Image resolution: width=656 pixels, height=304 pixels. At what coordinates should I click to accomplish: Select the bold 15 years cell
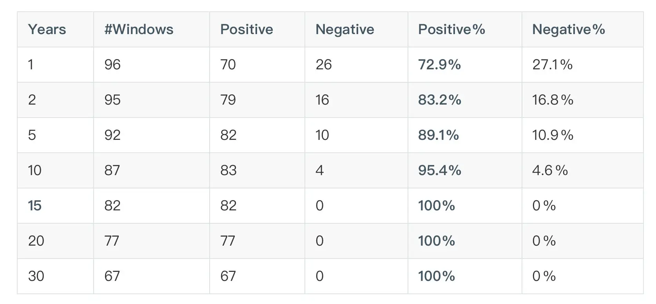tap(35, 206)
